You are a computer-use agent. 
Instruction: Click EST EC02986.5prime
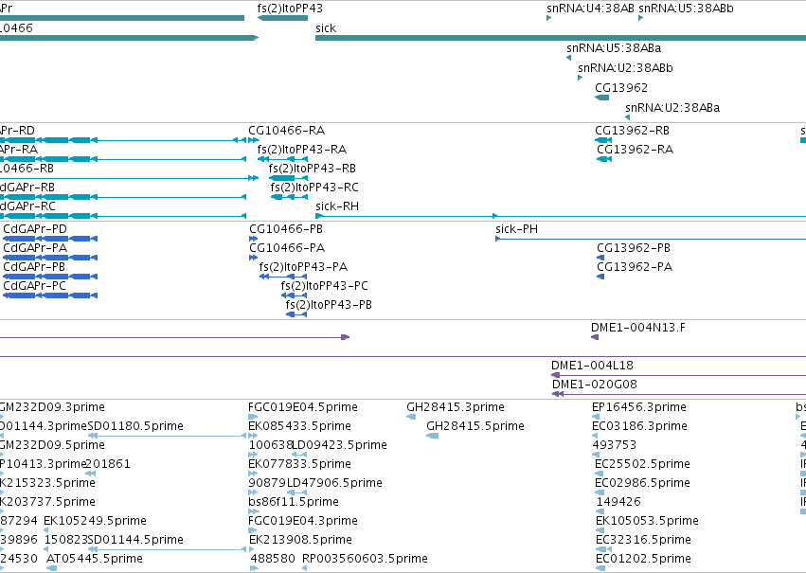[x=642, y=484]
